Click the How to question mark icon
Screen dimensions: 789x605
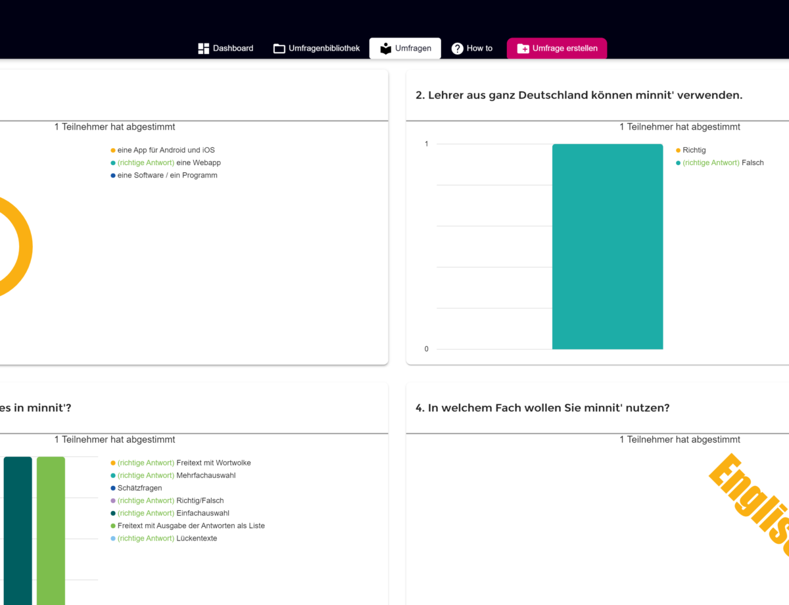click(x=458, y=49)
